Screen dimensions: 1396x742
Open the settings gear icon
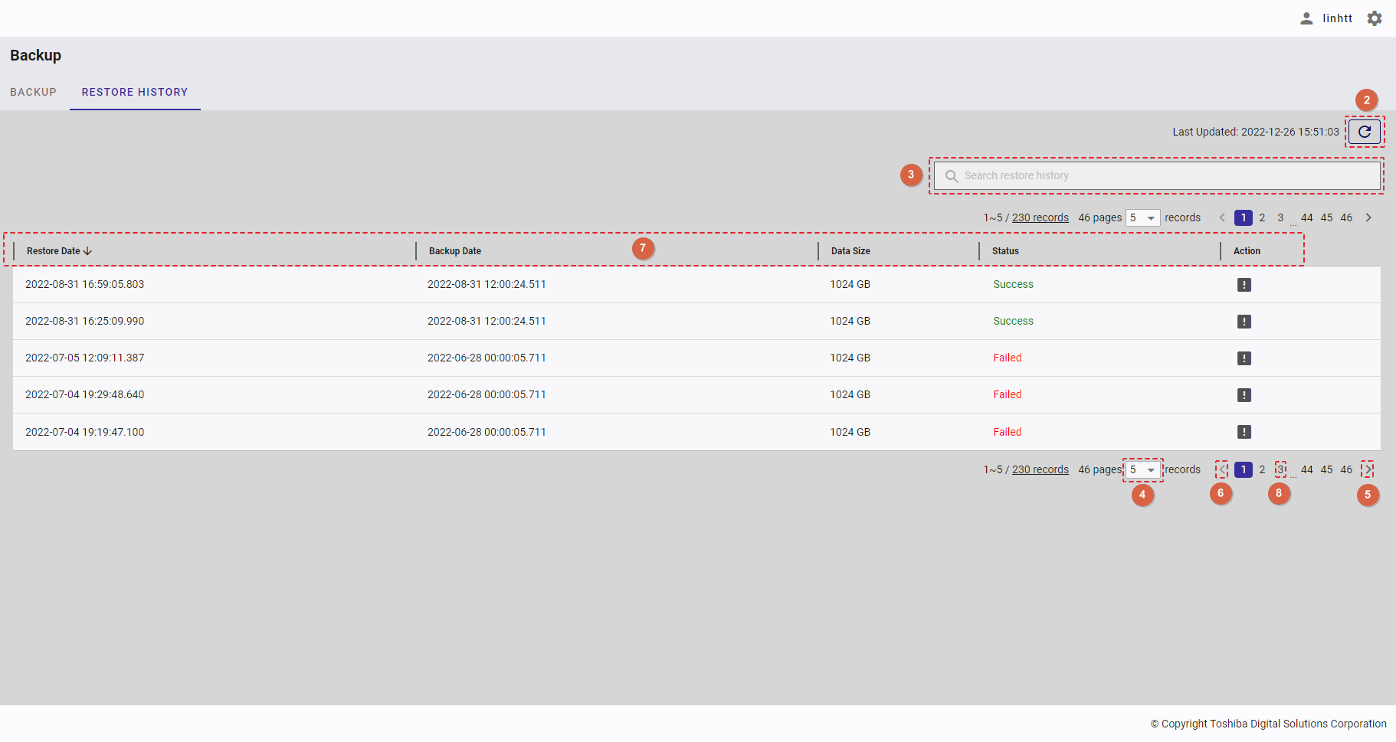pyautogui.click(x=1375, y=18)
